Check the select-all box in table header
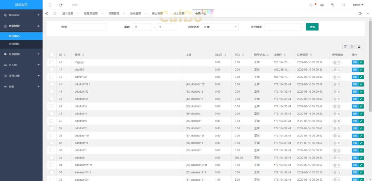 [51, 55]
